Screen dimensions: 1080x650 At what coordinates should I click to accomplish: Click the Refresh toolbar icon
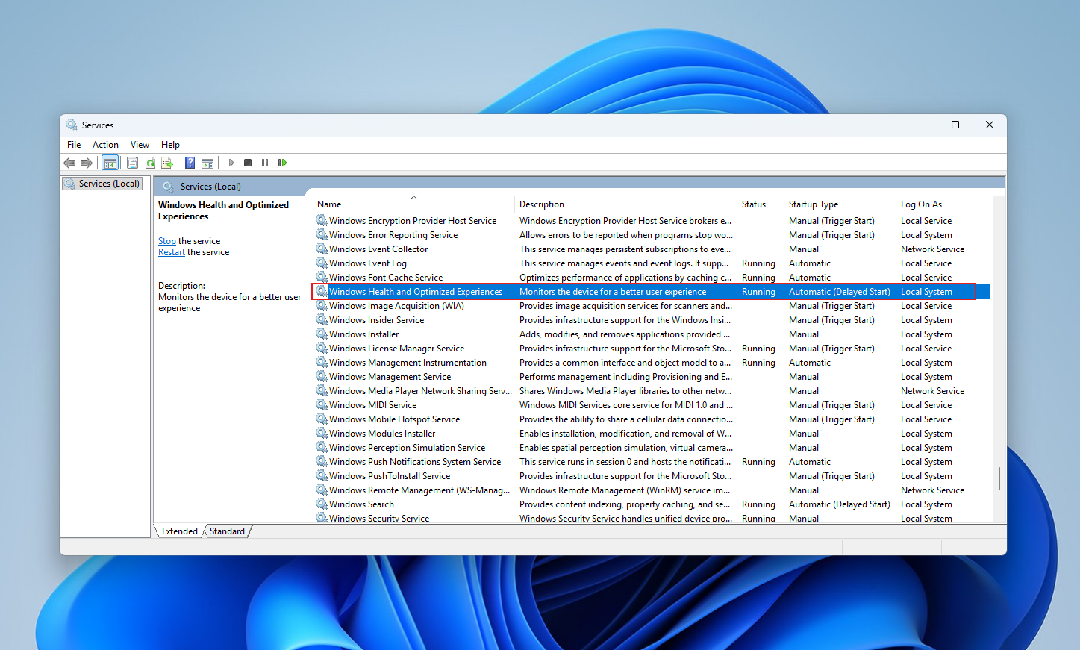150,163
